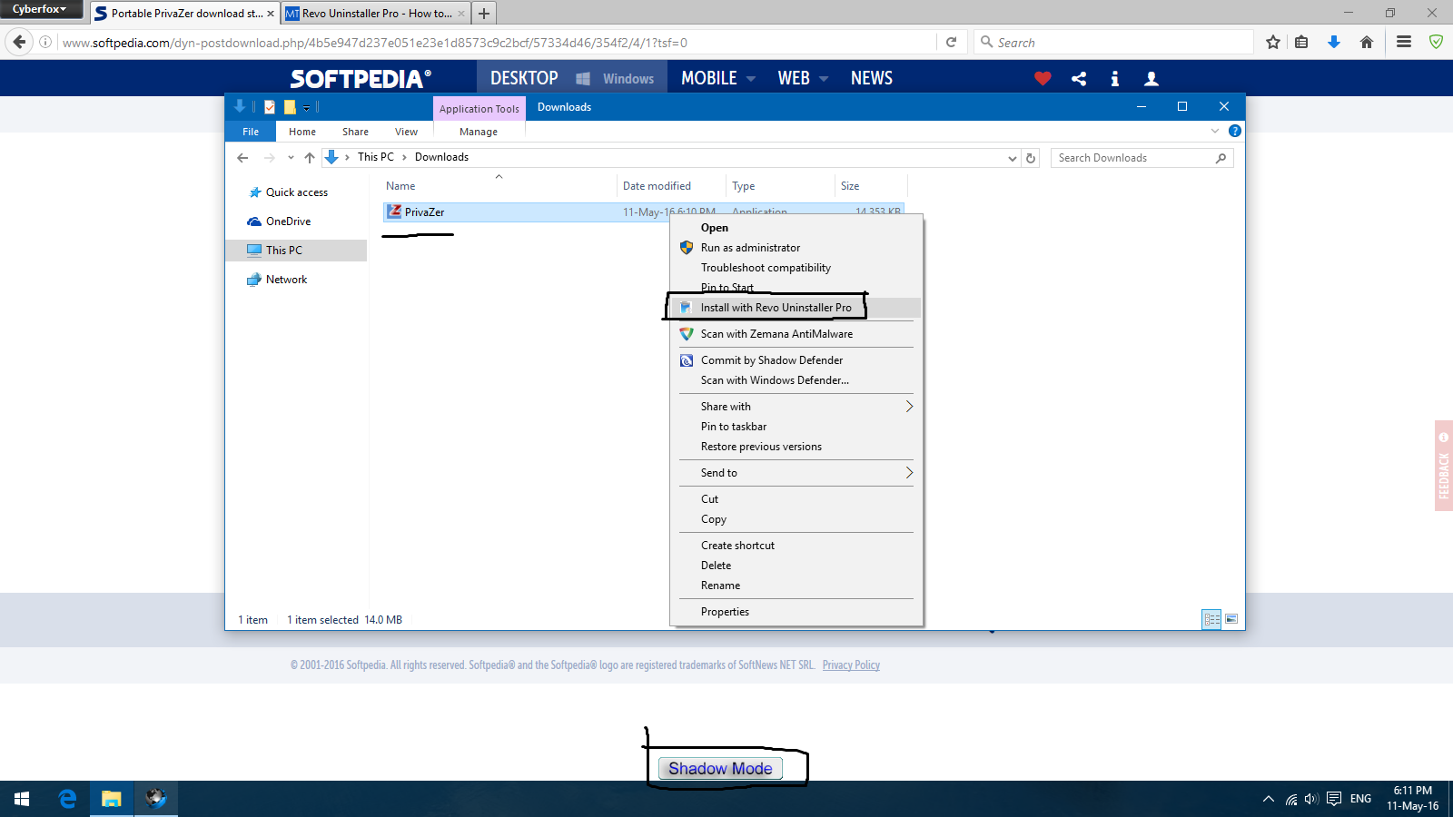Switch to the Home ribbon tab
Screen dimensions: 1453x817
(x=302, y=132)
